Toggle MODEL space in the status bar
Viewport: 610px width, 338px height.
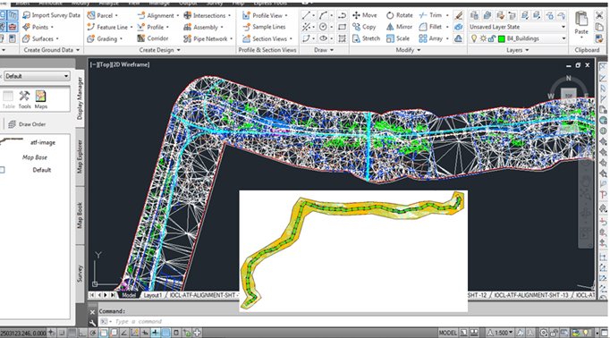point(448,333)
